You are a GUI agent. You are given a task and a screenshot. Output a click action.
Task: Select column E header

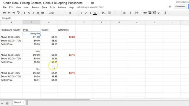(x=84, y=22)
